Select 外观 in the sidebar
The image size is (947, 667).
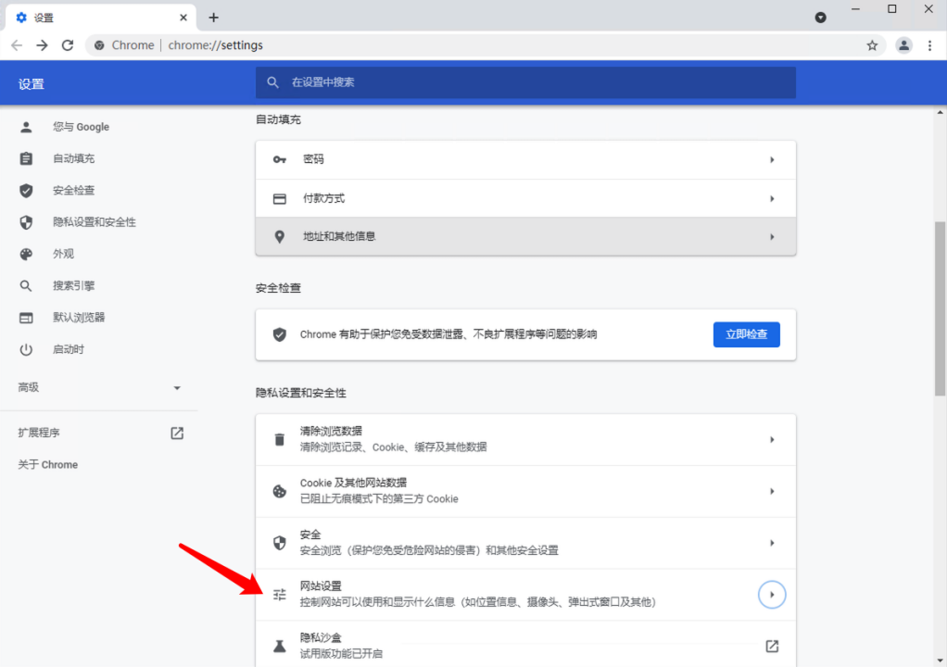tap(63, 254)
